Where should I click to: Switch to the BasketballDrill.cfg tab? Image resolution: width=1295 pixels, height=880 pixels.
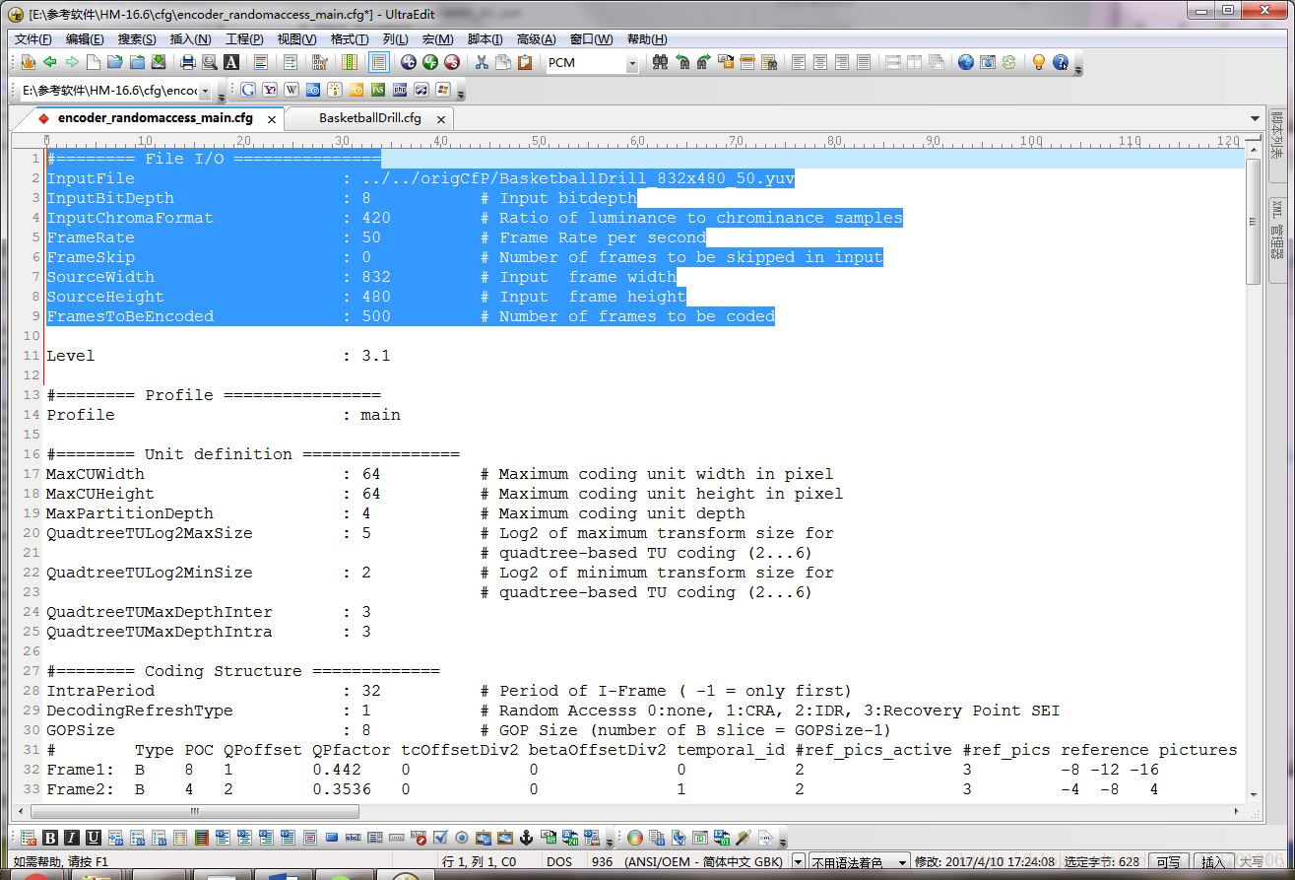[x=370, y=118]
